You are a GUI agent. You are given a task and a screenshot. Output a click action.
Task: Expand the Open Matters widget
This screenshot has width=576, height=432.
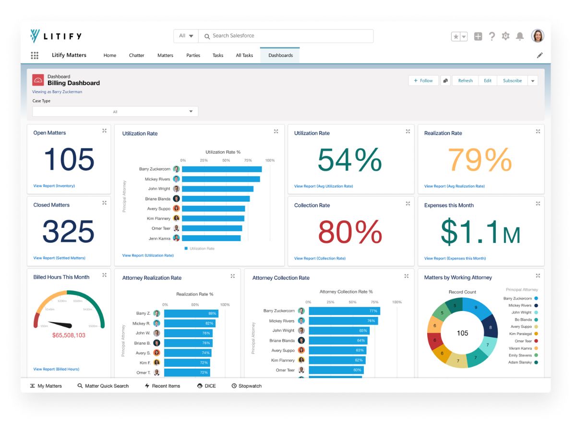pyautogui.click(x=104, y=131)
